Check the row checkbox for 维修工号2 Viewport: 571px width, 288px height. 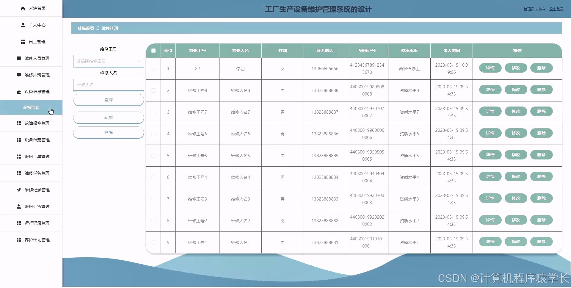point(153,221)
